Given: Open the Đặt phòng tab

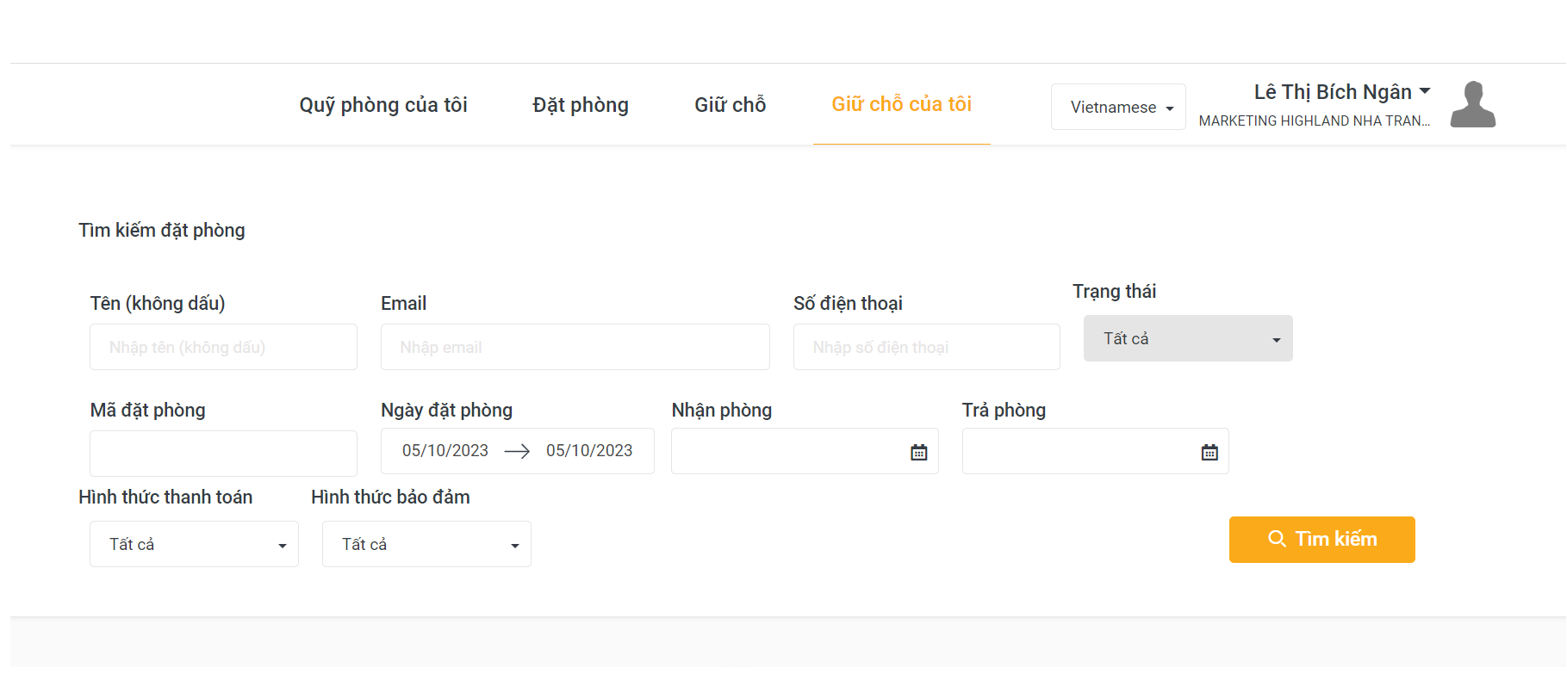Looking at the screenshot, I should (581, 105).
